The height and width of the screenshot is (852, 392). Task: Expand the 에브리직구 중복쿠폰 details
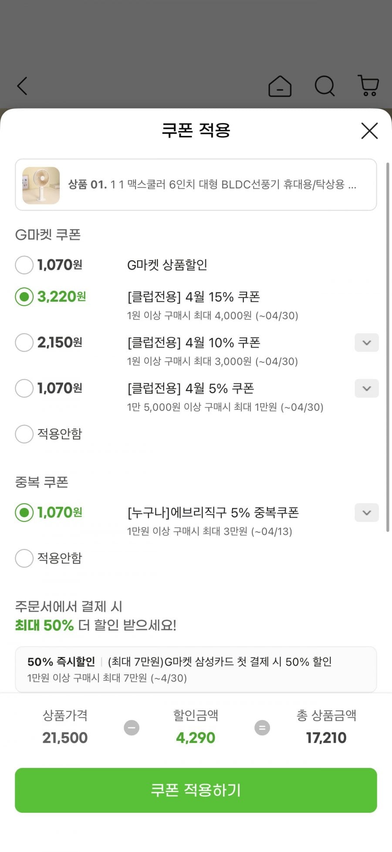[x=367, y=513]
